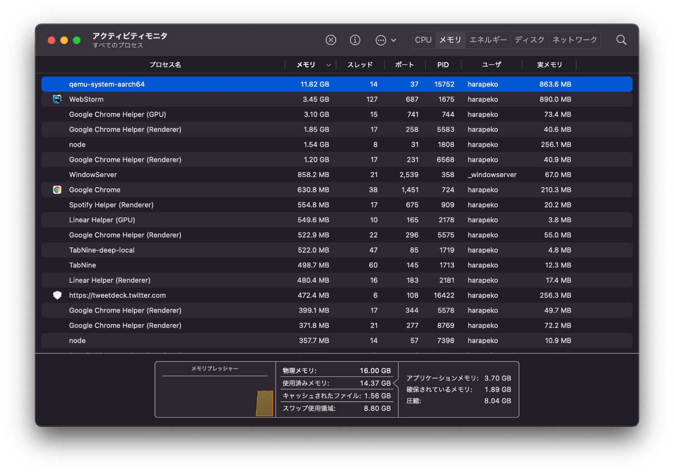Click the Google Chrome app icon in the list
Viewport: 674px width, 473px height.
point(57,190)
